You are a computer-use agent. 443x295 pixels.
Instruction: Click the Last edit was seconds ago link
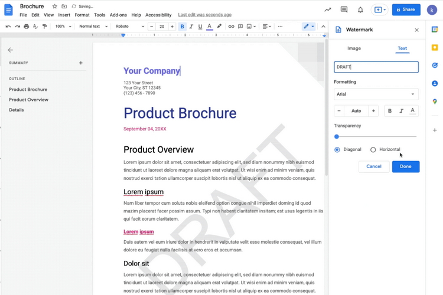[204, 15]
